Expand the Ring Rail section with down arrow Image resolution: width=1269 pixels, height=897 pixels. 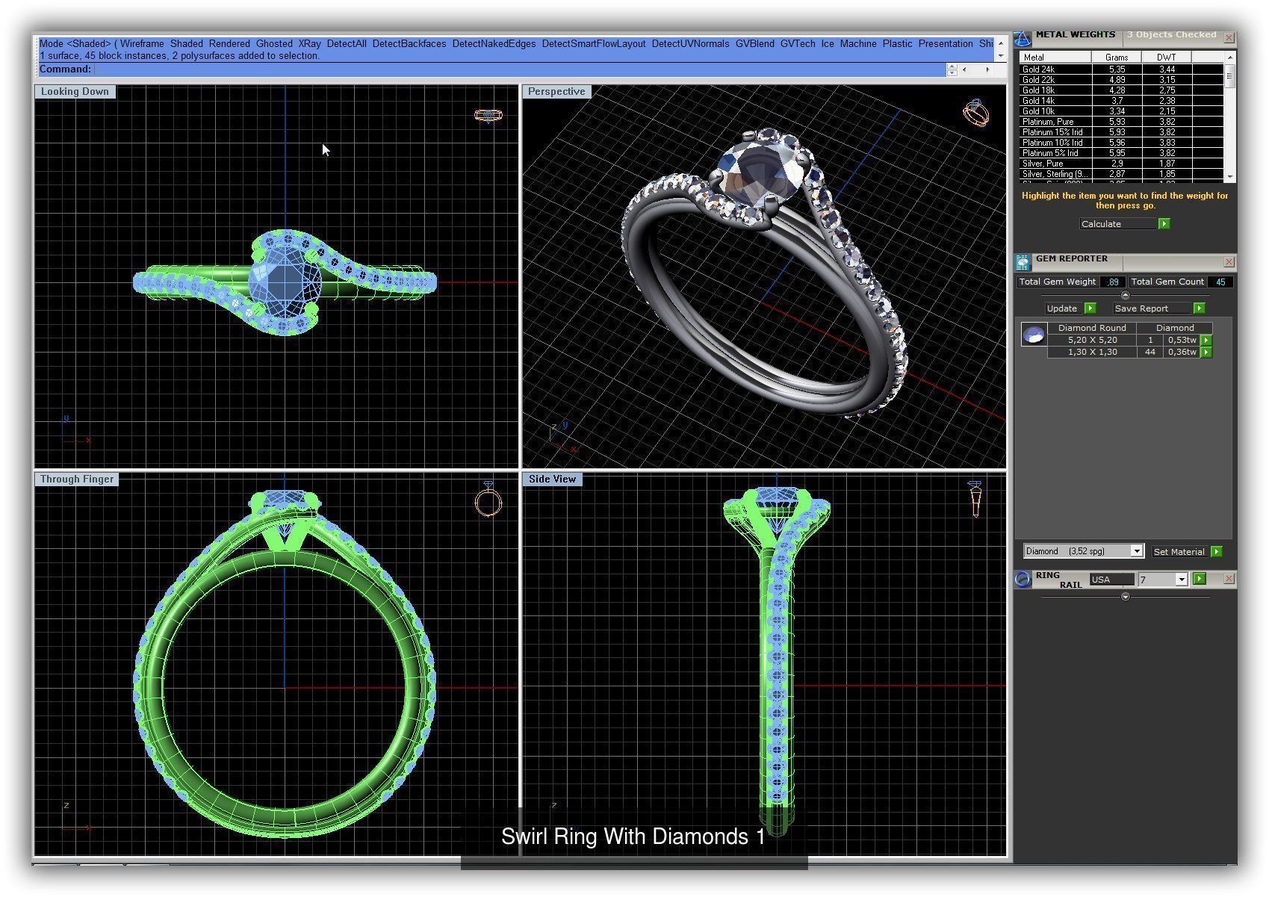coord(1126,598)
